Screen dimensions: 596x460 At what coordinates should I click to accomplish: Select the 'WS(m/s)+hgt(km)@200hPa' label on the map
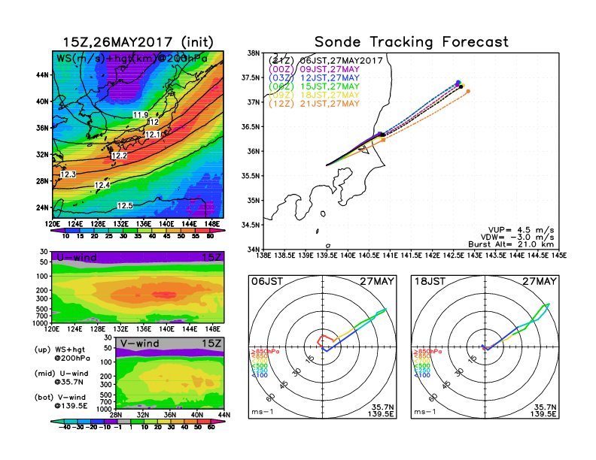point(132,59)
